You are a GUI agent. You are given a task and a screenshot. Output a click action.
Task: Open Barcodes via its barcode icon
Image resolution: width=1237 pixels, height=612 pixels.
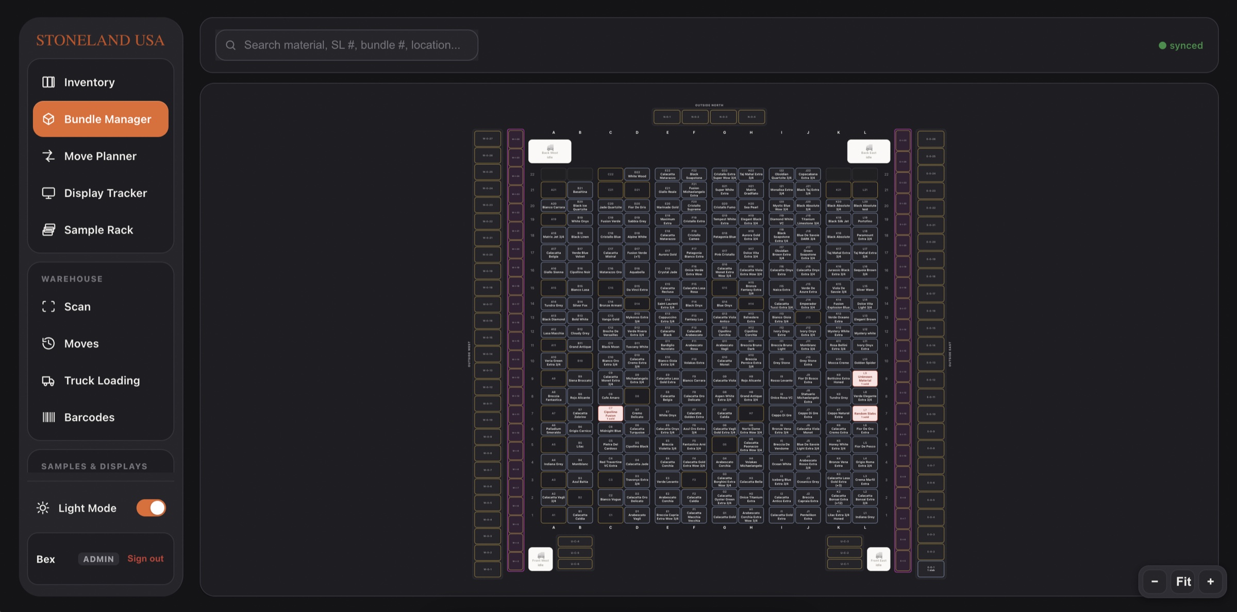pyautogui.click(x=48, y=417)
